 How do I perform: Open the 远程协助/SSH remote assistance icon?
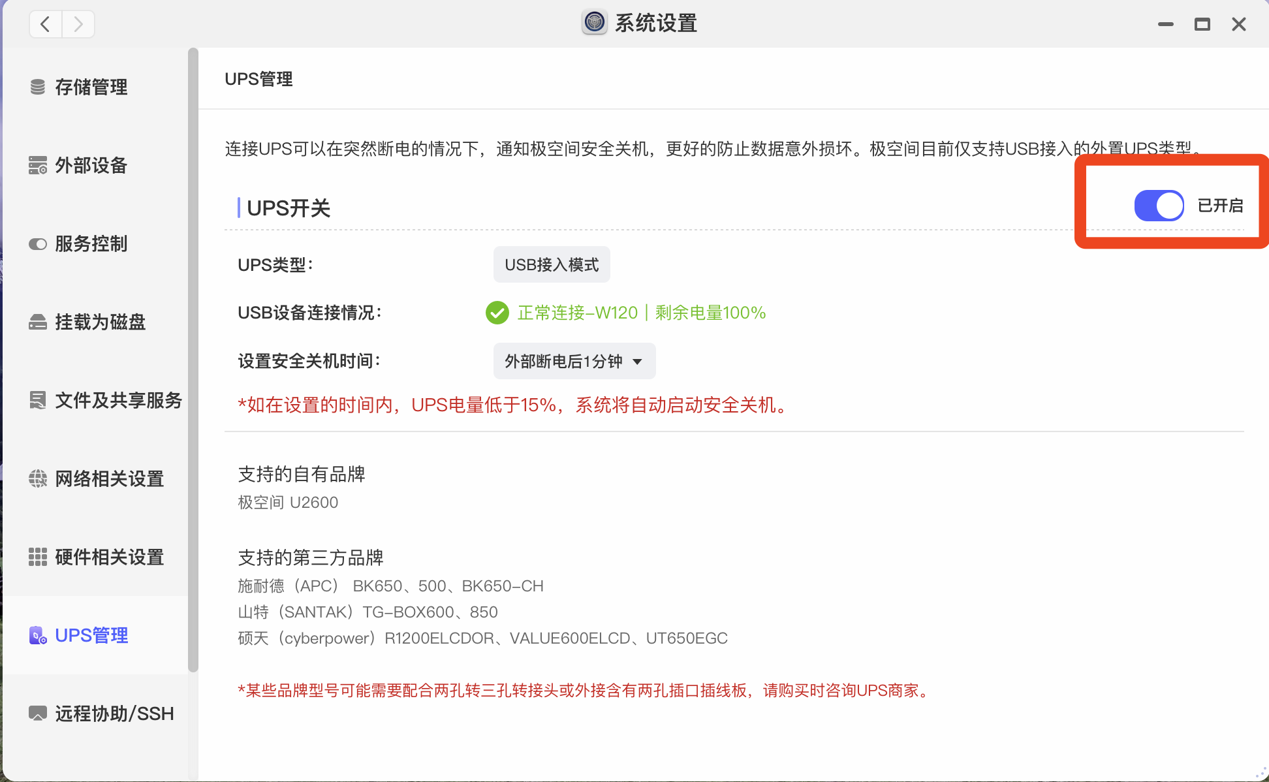tap(37, 713)
